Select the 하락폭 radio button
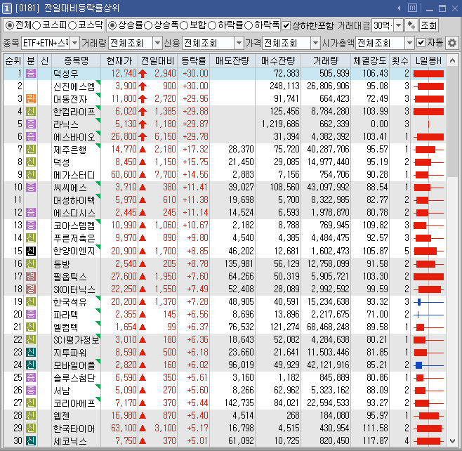The width and height of the screenshot is (462, 451). 249,25
